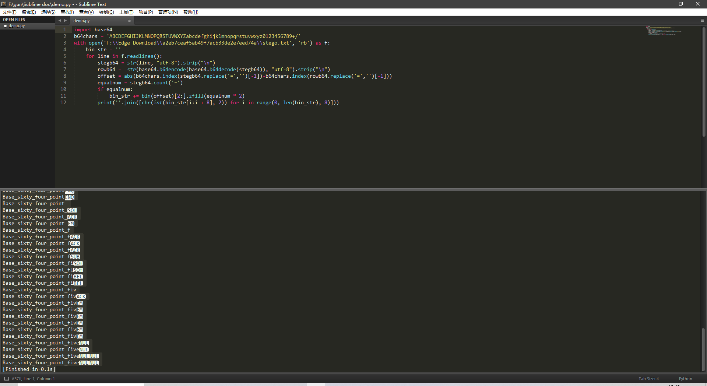Go to next tab with right arrow

pos(66,21)
